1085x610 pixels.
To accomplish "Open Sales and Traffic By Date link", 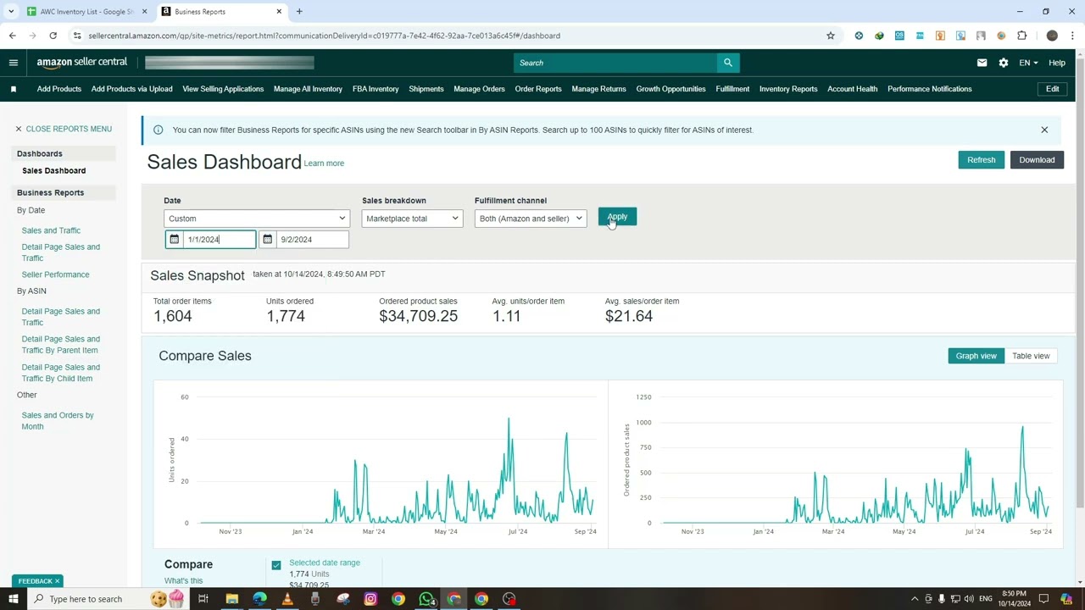I will (x=51, y=230).
